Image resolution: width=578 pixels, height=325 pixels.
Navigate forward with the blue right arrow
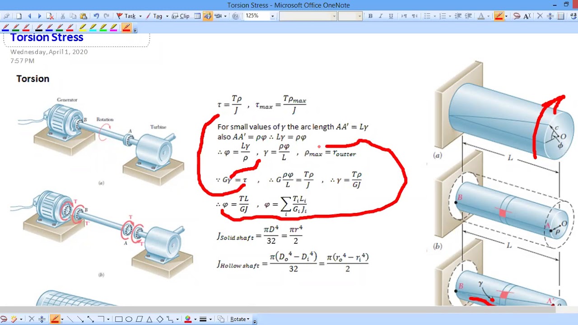(x=40, y=16)
